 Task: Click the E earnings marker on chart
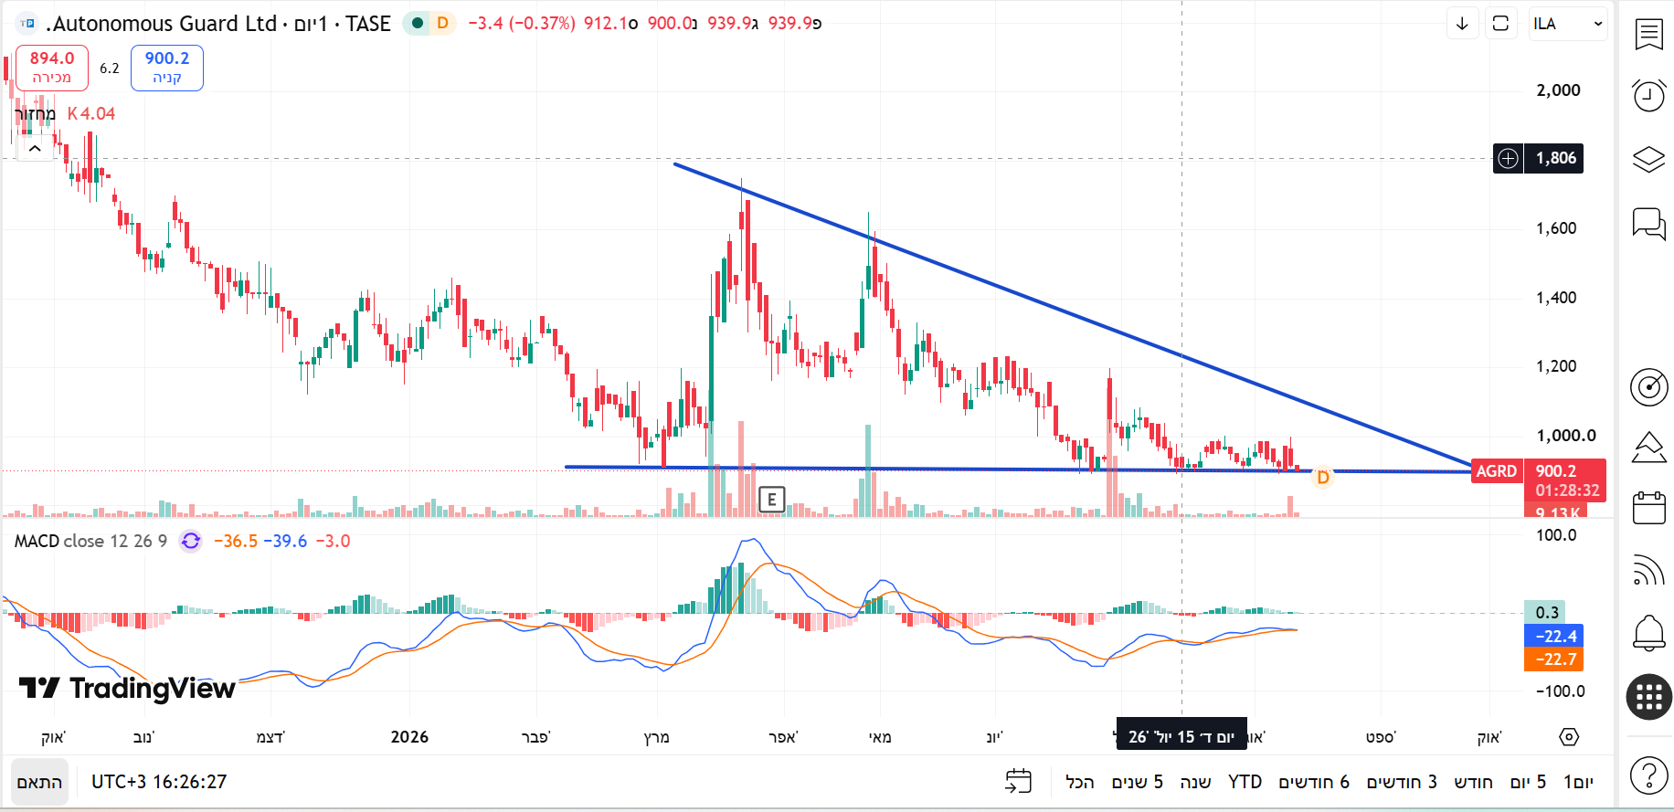pos(772,500)
